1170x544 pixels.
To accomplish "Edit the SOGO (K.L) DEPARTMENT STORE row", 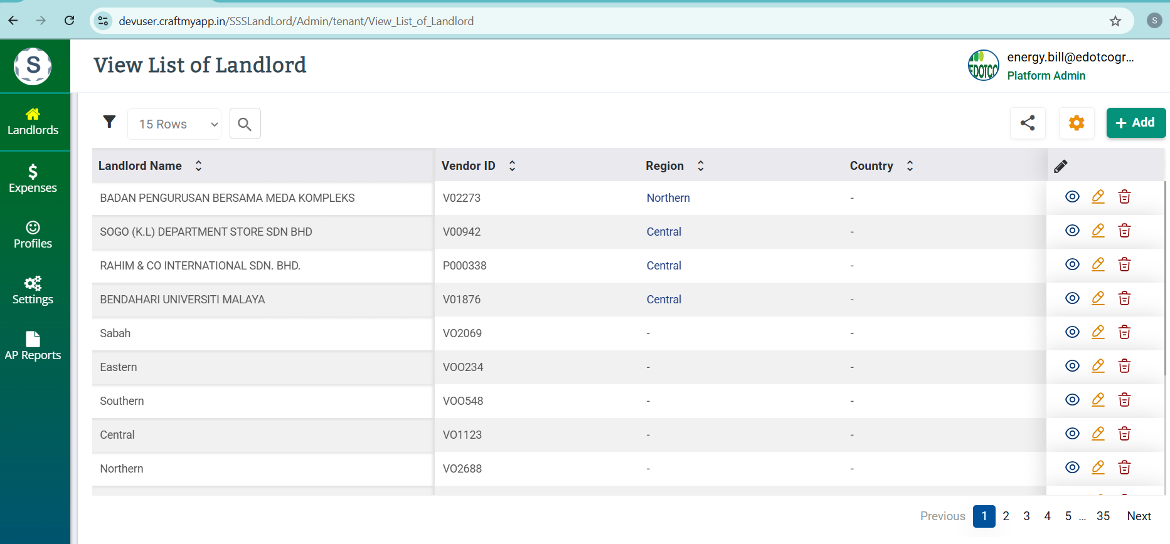I will point(1098,231).
